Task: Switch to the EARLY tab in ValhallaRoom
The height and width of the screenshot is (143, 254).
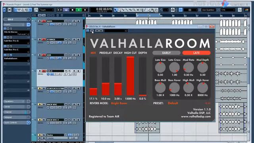Action: [x=166, y=53]
